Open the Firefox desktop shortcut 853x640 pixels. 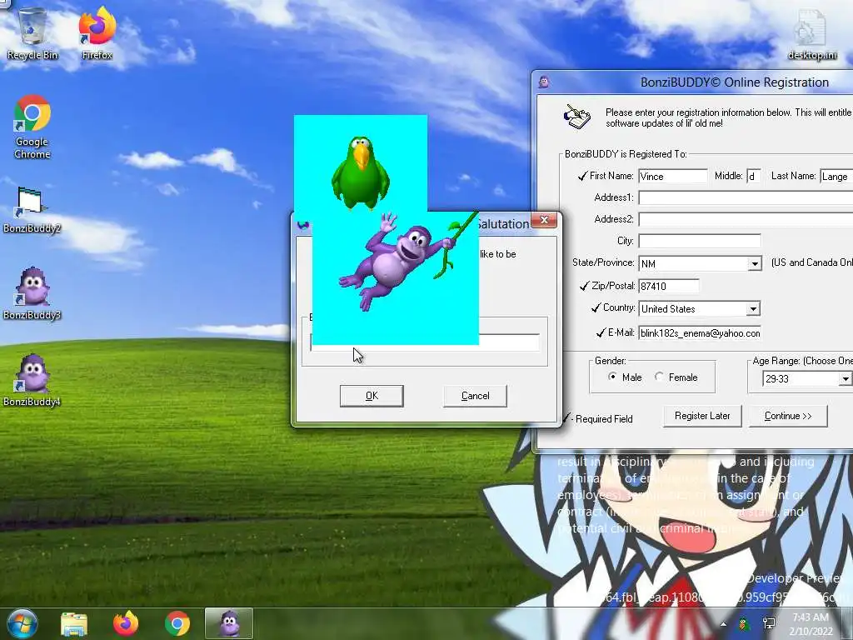pyautogui.click(x=97, y=32)
